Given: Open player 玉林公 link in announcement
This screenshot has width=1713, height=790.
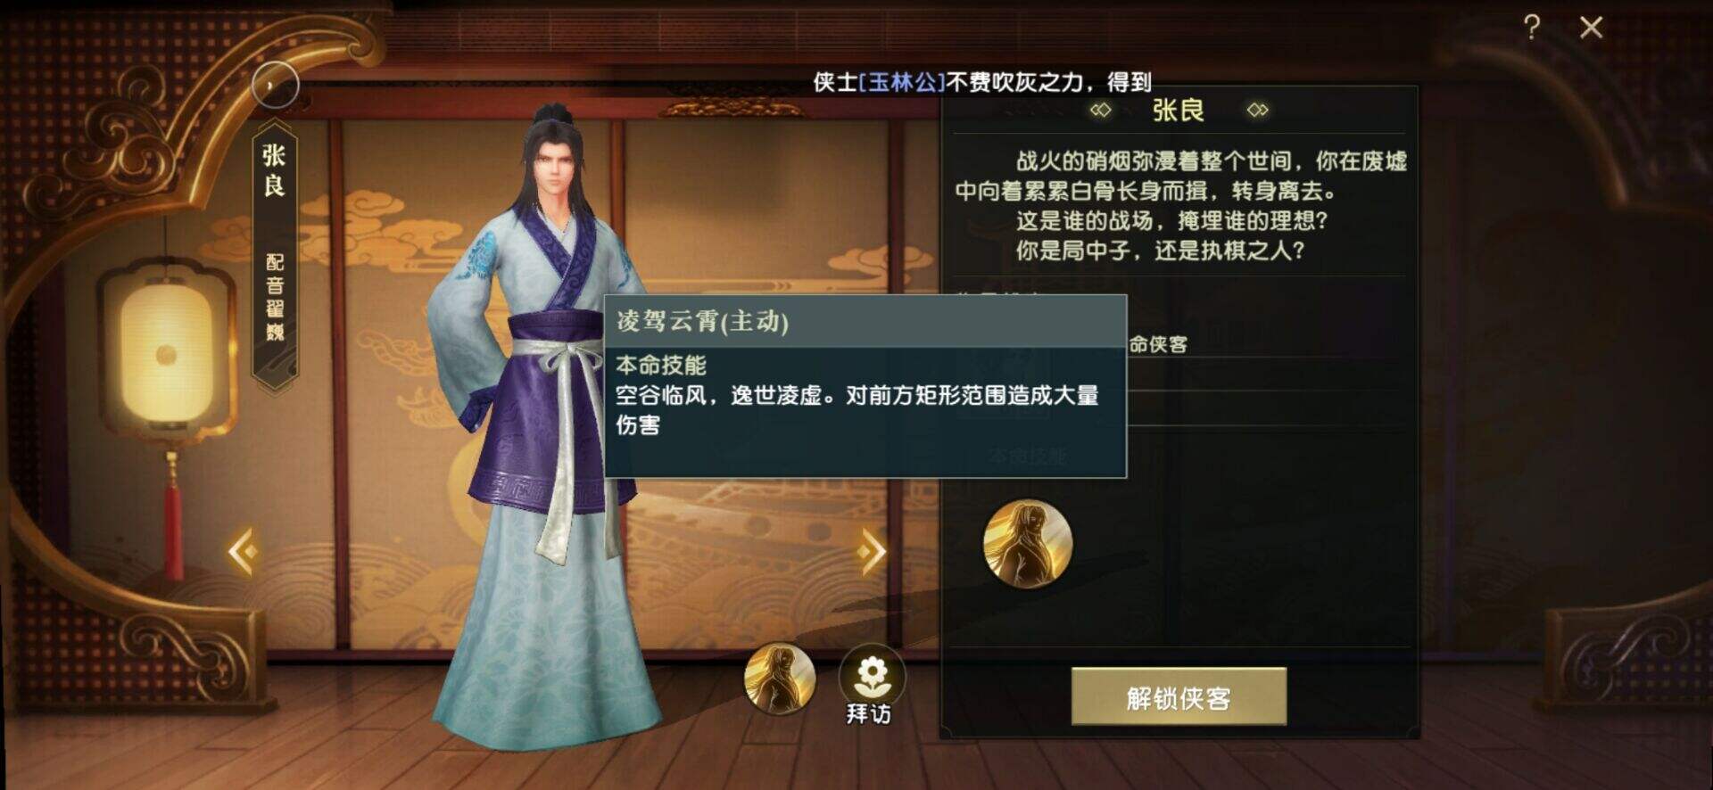Looking at the screenshot, I should tap(901, 82).
